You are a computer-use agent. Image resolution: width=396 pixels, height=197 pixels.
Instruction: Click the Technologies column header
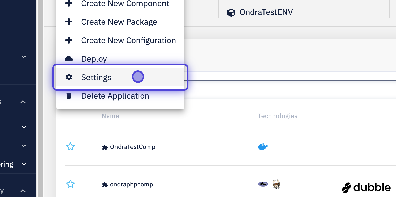(277, 116)
